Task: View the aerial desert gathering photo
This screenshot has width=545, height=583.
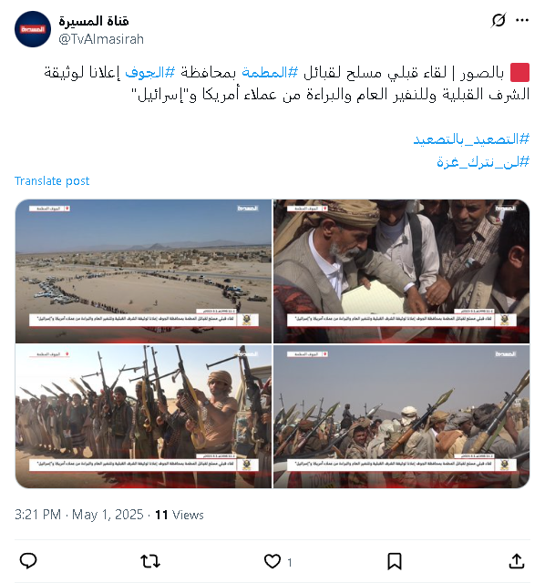Action: coord(144,271)
